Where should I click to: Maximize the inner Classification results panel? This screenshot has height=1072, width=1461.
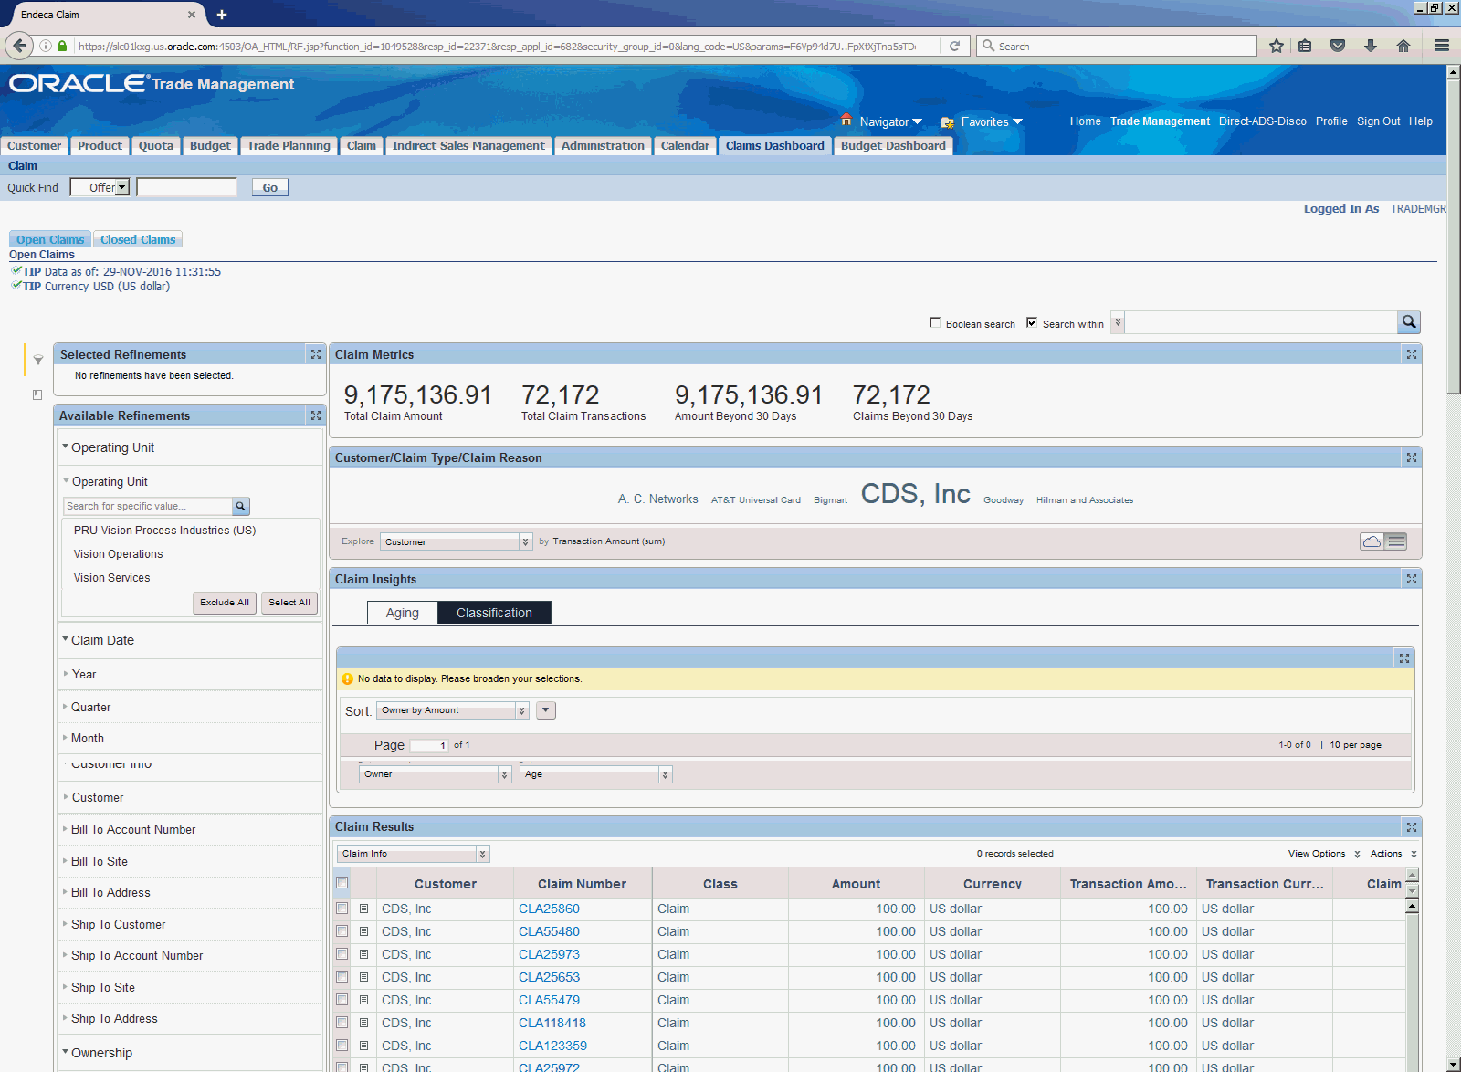click(1404, 658)
